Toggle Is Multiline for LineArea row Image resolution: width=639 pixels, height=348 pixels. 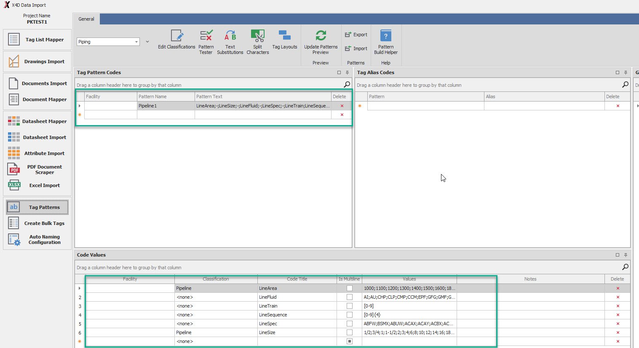coord(349,288)
